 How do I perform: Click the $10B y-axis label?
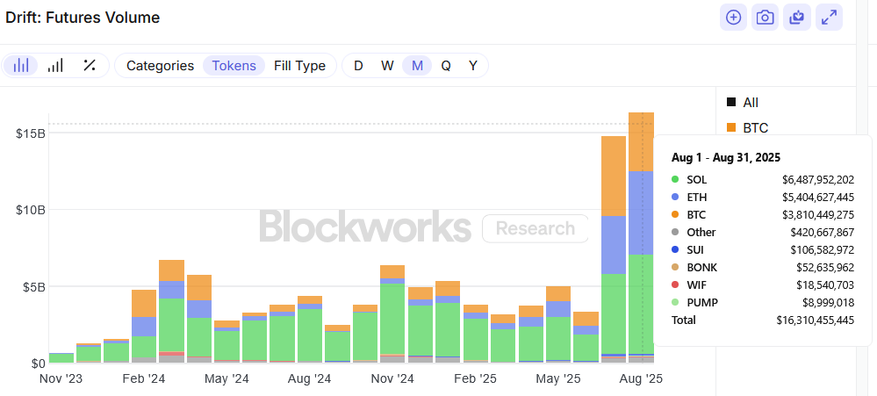click(x=30, y=210)
